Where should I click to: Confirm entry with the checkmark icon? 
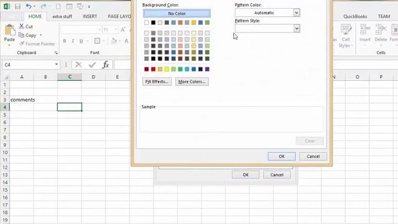click(x=92, y=65)
